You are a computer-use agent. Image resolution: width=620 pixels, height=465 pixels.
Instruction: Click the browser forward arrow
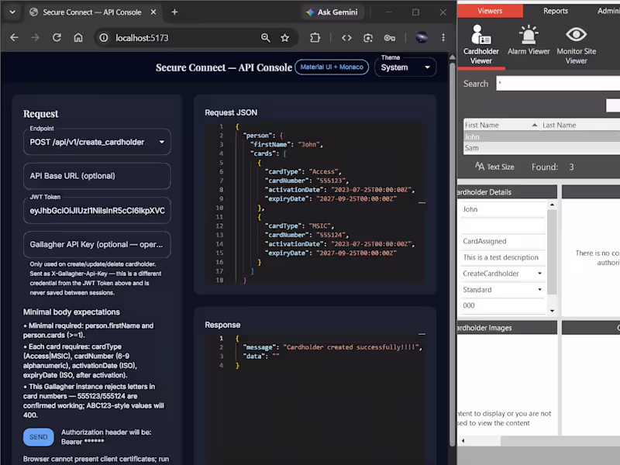coord(35,37)
